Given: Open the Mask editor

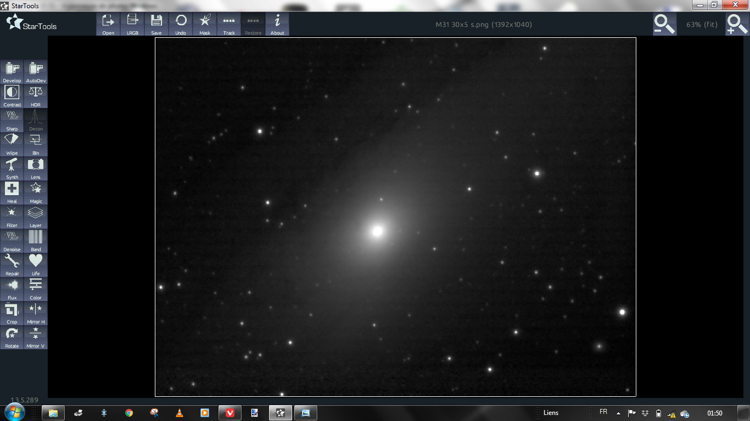Looking at the screenshot, I should tap(205, 24).
